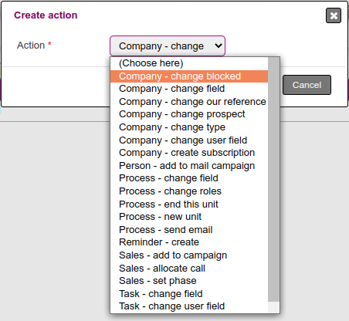This screenshot has height=321, width=349.
Task: Choose Company - change blocked
Action: 189,76
